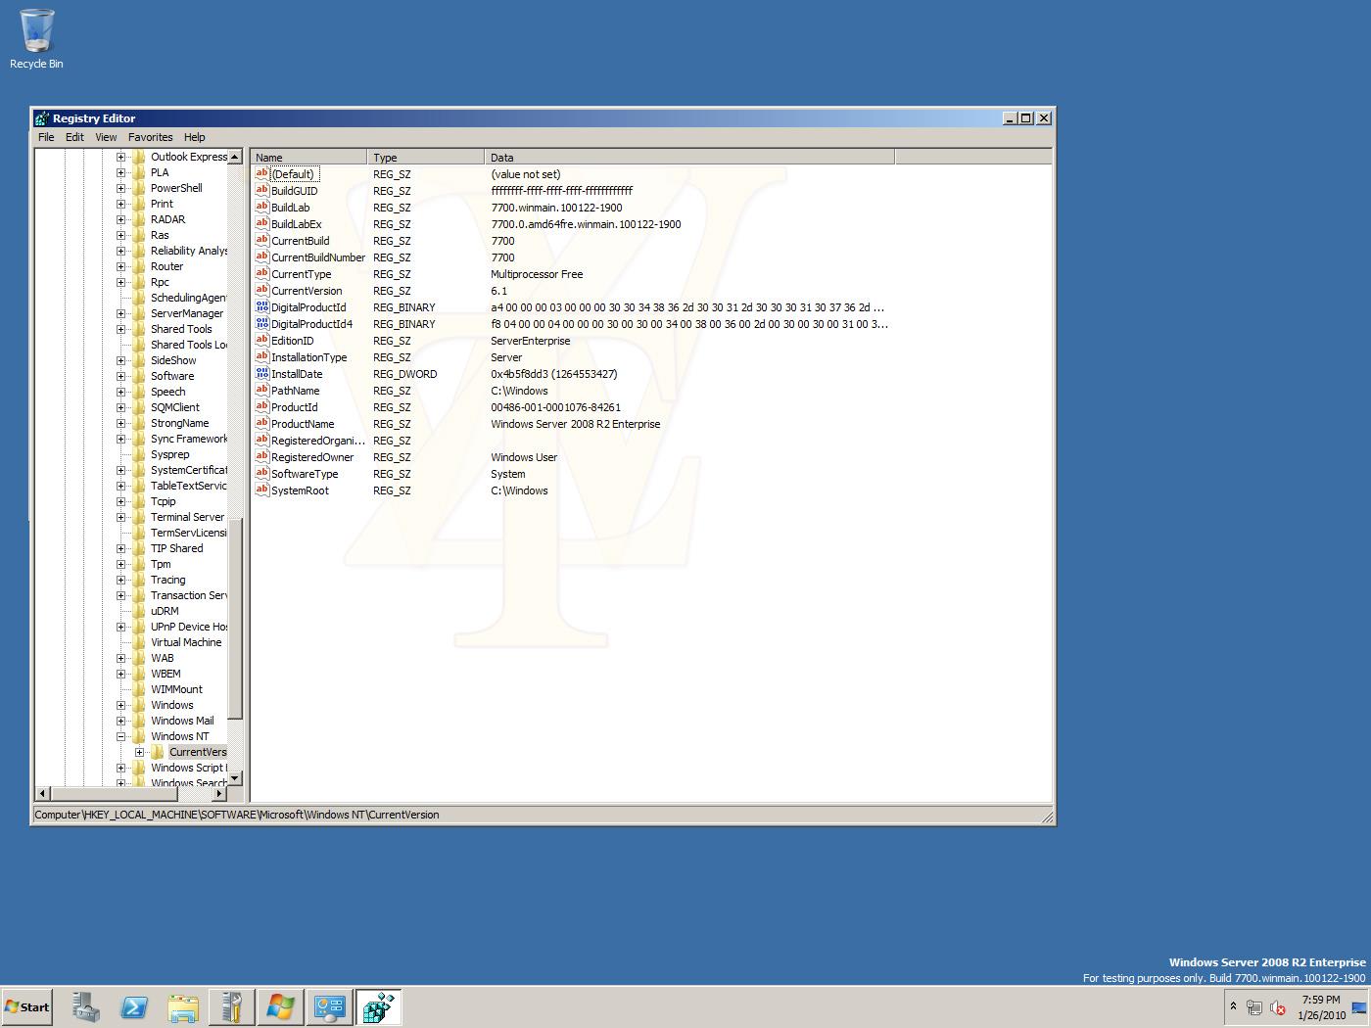The image size is (1371, 1028).
Task: Click the '6.1' CurrentVersion data
Action: tap(499, 291)
